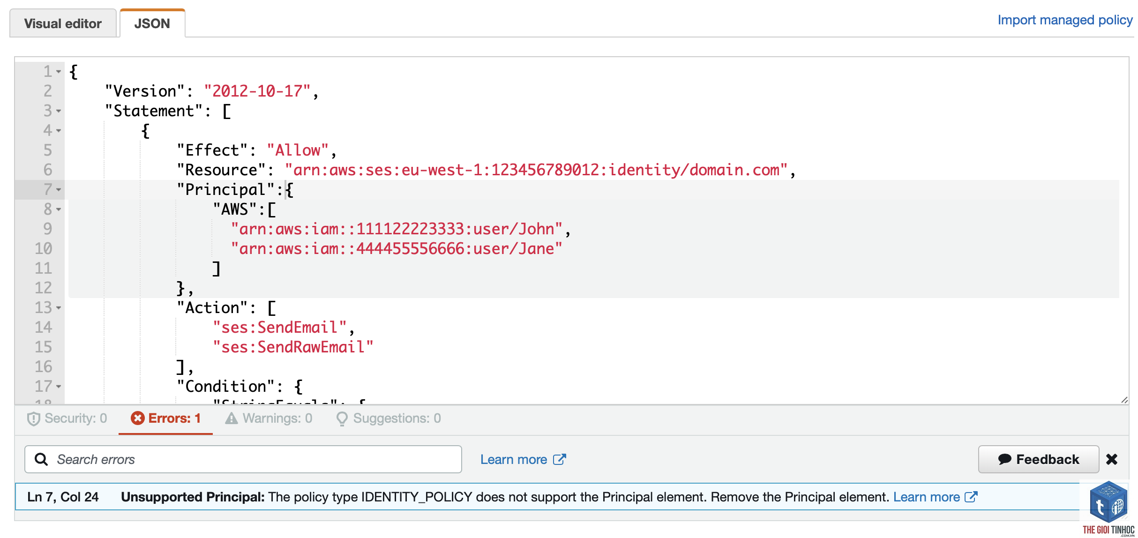Click the Unsupported Principal error message
The image size is (1138, 538).
pyautogui.click(x=505, y=497)
